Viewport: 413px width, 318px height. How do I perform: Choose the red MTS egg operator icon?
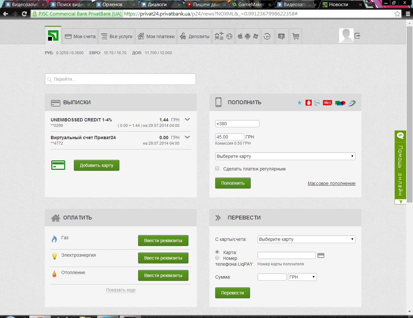308,103
